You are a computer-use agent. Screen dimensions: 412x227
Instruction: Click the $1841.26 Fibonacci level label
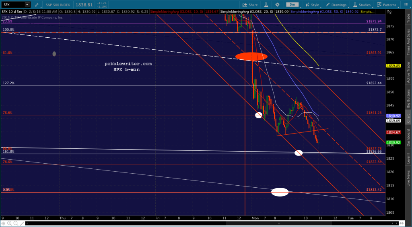374,113
